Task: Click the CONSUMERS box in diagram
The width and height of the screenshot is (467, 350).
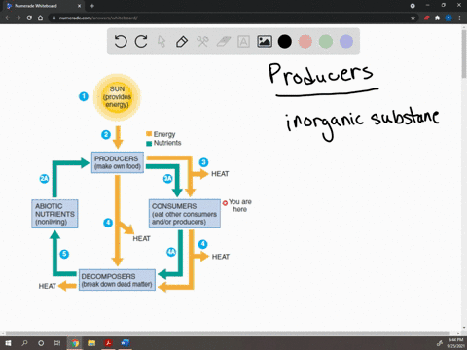Action: click(185, 214)
